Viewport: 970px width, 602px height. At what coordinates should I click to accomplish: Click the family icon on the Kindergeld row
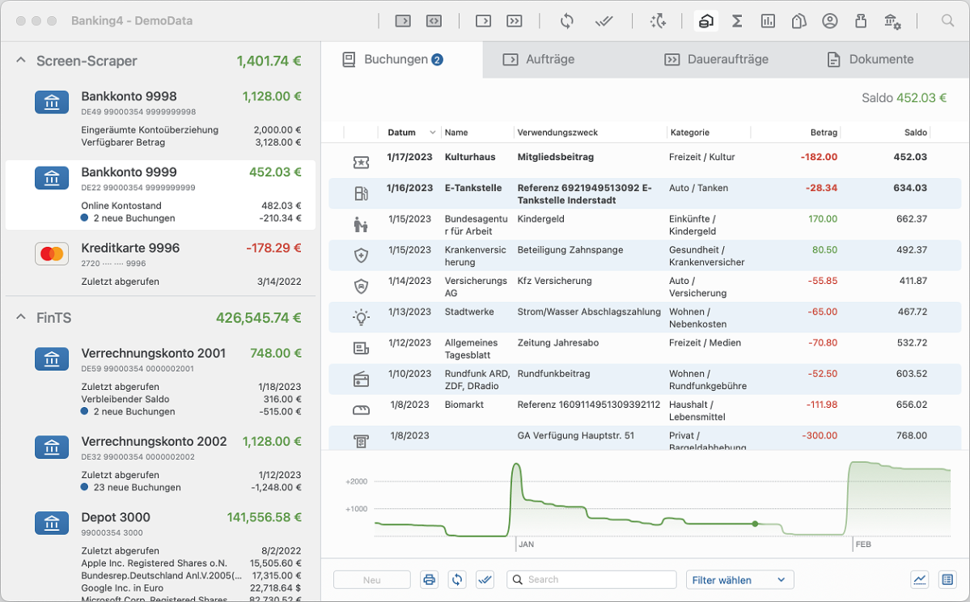click(x=361, y=225)
